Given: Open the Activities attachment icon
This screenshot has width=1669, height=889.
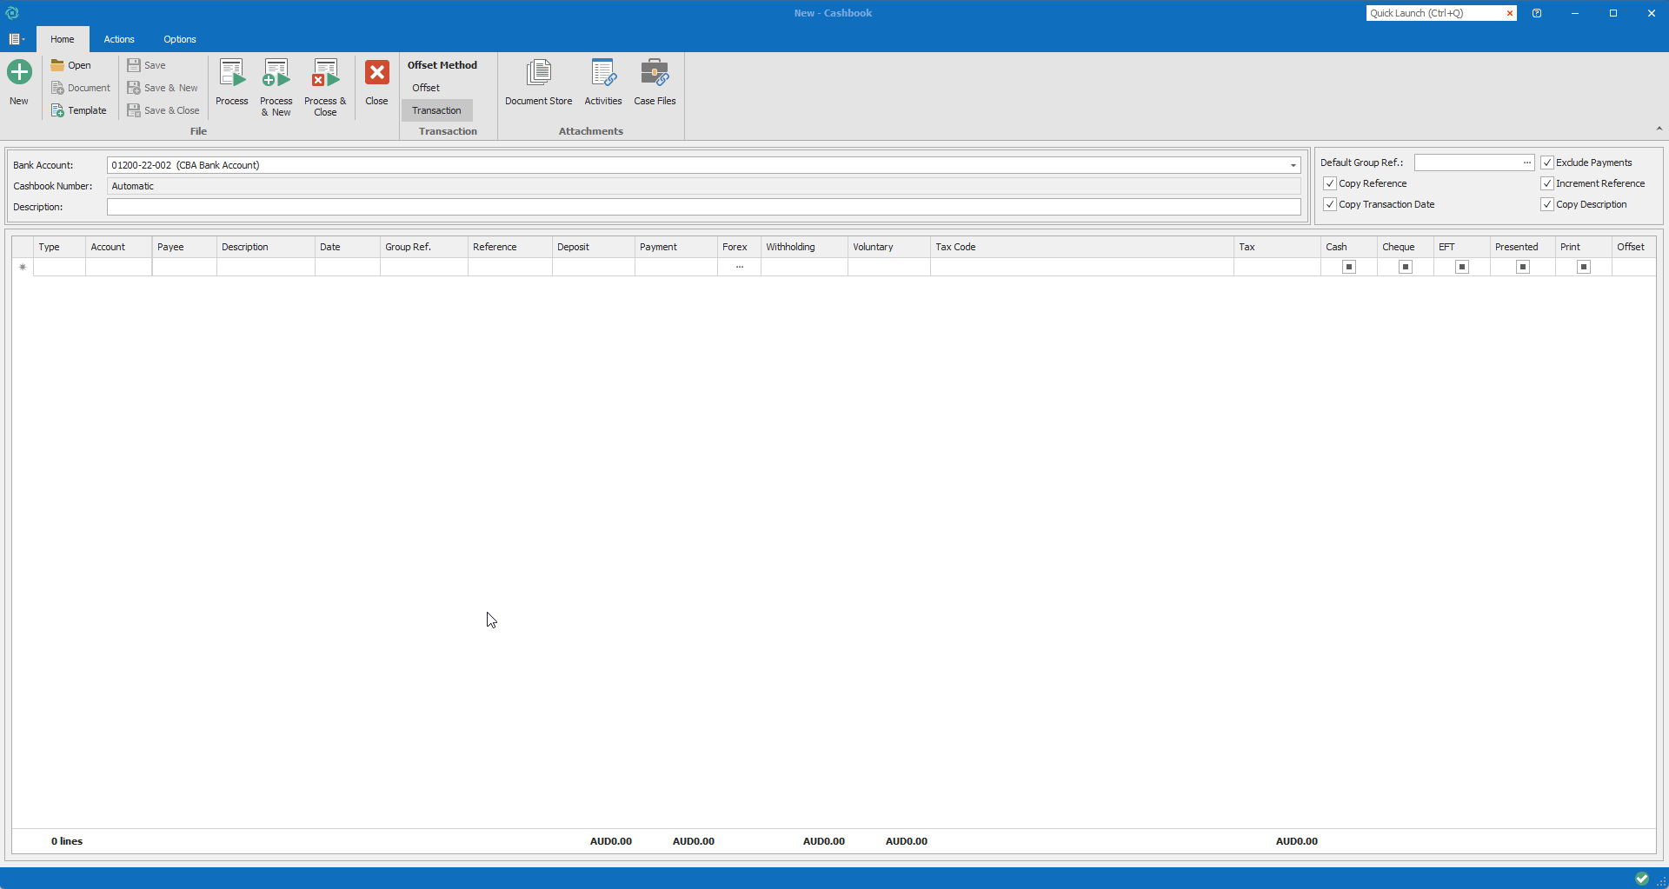Looking at the screenshot, I should click(602, 75).
